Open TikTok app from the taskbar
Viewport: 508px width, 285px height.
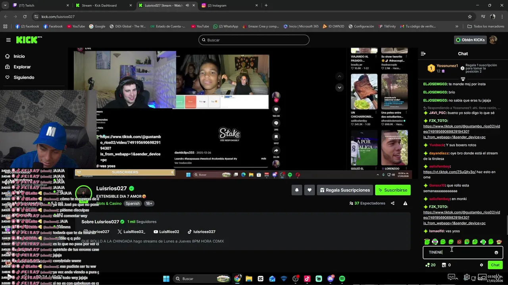pyautogui.click(x=307, y=279)
